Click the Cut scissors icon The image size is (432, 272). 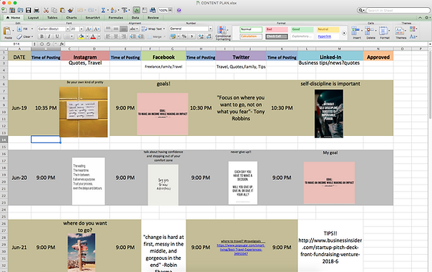point(46,10)
